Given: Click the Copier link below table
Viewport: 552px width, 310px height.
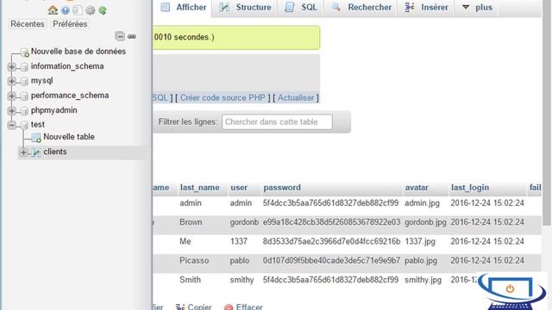Looking at the screenshot, I should coord(199,307).
